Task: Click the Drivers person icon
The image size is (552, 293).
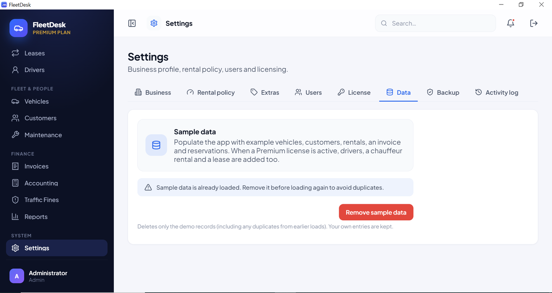Action: point(15,70)
